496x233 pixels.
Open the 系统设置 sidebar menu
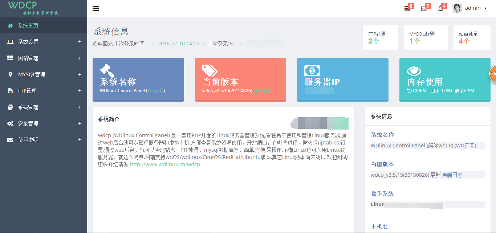pyautogui.click(x=44, y=42)
